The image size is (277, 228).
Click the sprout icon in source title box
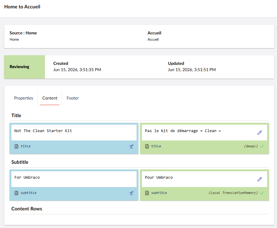click(x=131, y=146)
